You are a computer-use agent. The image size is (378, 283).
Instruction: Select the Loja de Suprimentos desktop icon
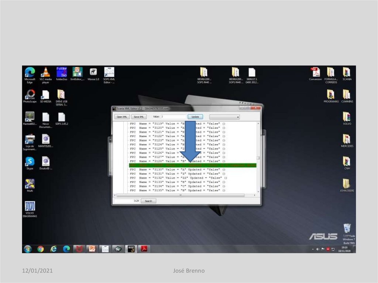(30, 139)
